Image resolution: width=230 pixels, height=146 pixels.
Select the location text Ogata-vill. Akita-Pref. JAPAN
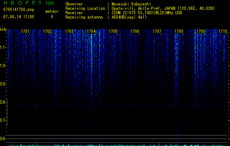click(x=143, y=8)
